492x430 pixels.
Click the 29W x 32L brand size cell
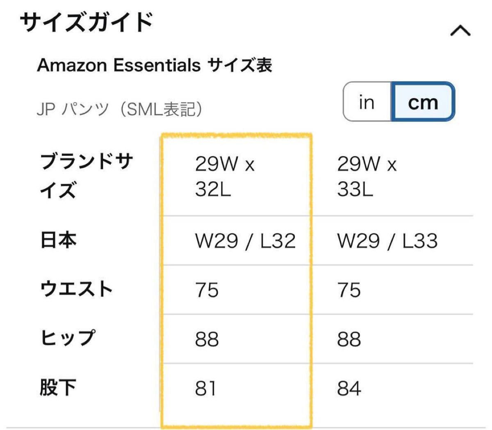[x=225, y=177]
